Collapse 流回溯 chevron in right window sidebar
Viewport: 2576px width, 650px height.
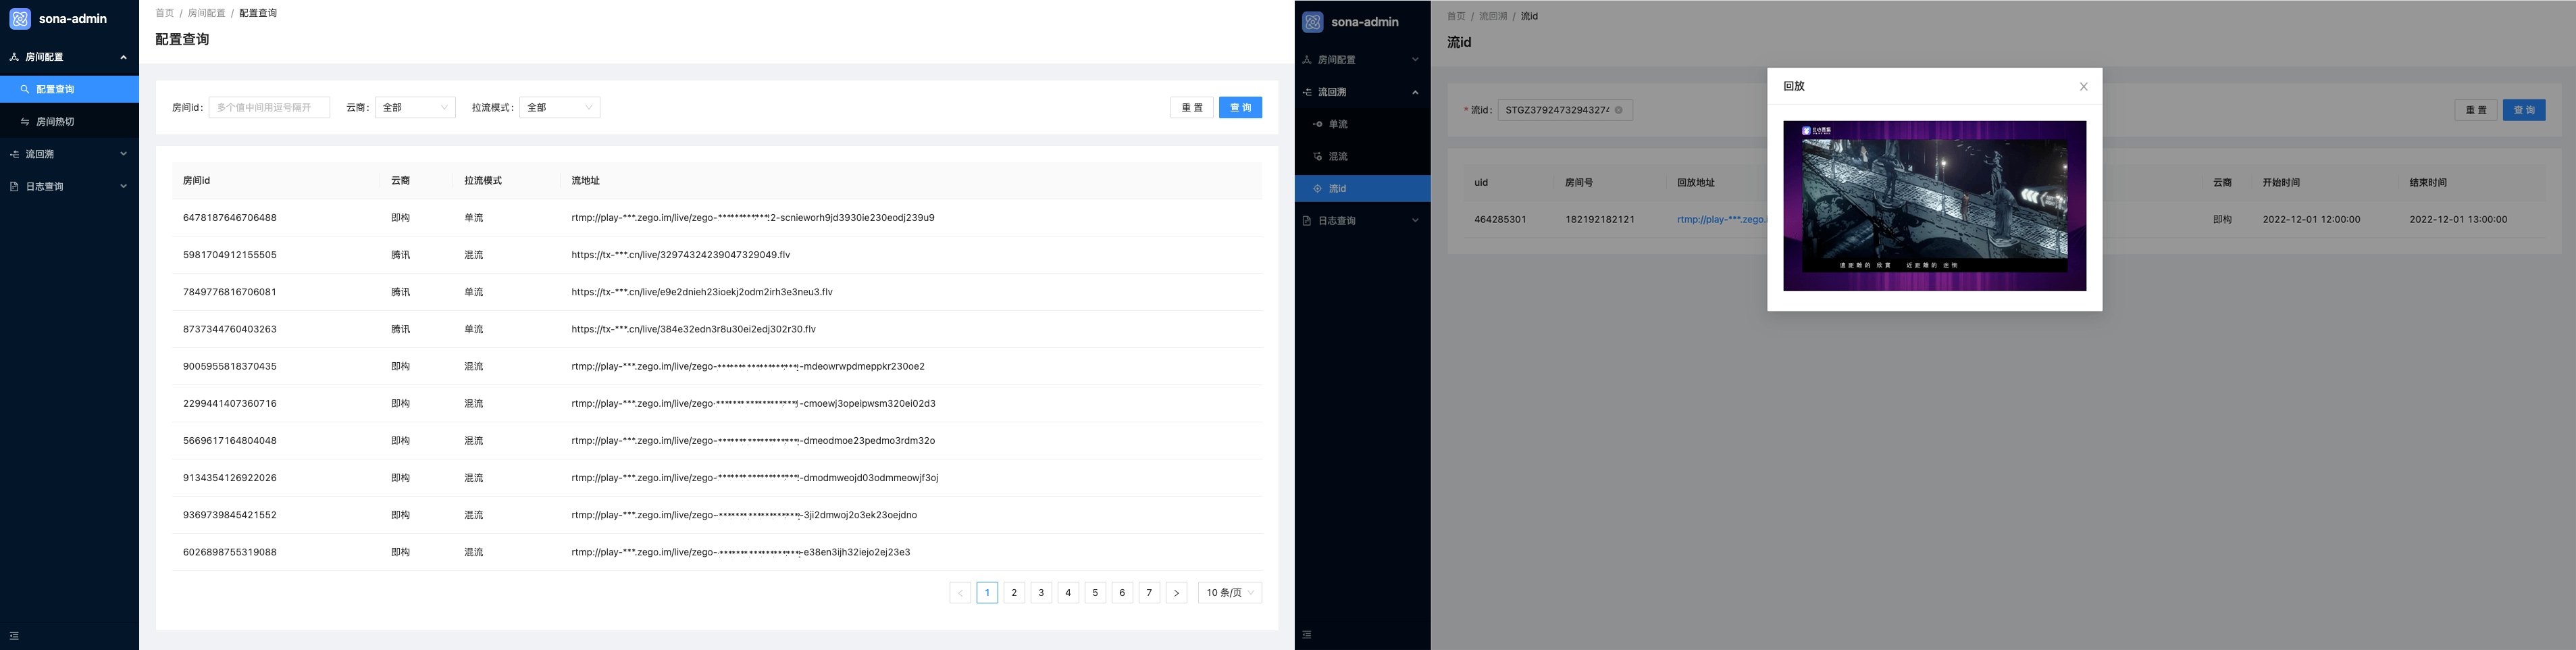[x=1415, y=92]
